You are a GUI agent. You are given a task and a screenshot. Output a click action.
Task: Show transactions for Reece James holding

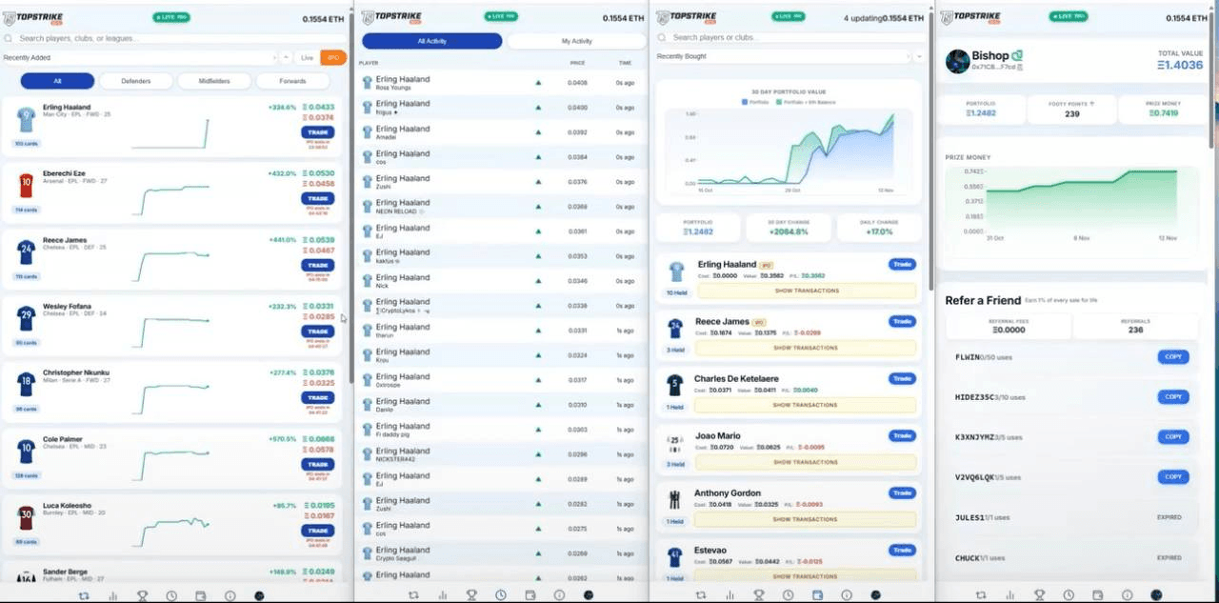pyautogui.click(x=806, y=348)
